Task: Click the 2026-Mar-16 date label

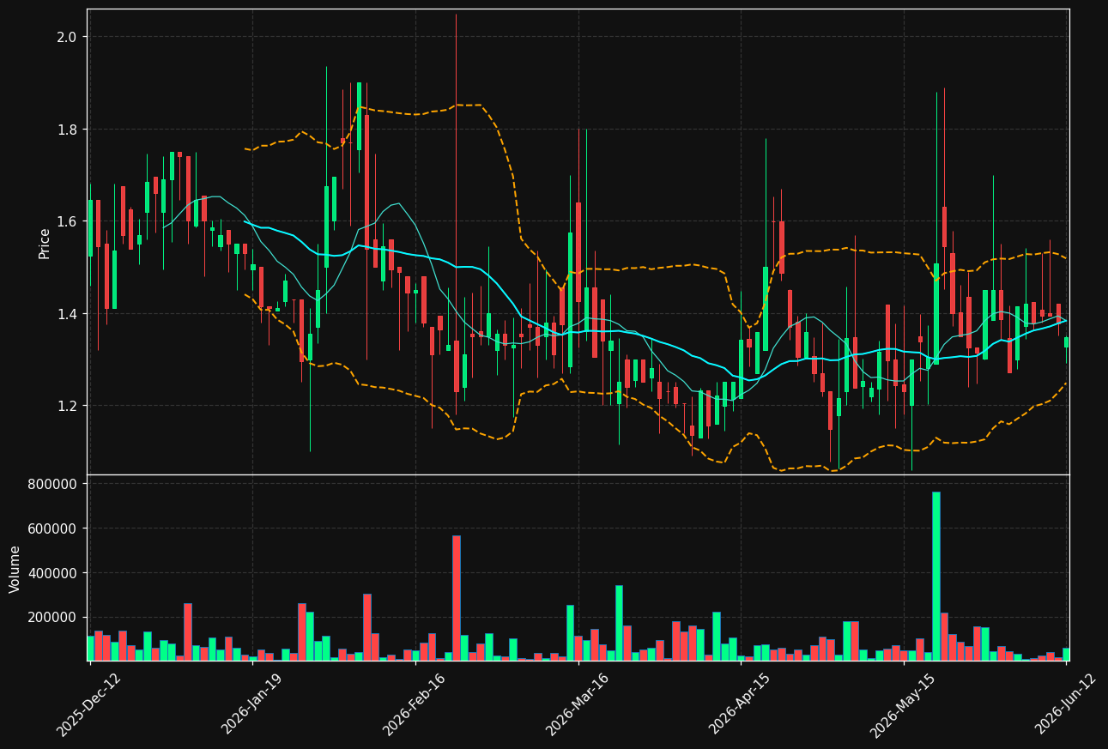Action: tap(578, 704)
